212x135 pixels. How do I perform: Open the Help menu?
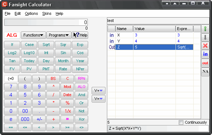tap(59, 13)
